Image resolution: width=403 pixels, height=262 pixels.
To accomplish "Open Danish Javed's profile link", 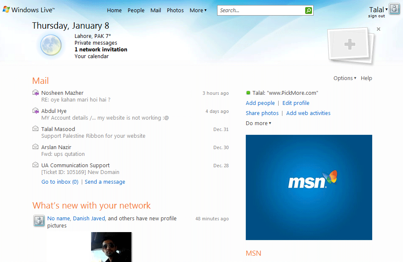I will click(x=89, y=218).
